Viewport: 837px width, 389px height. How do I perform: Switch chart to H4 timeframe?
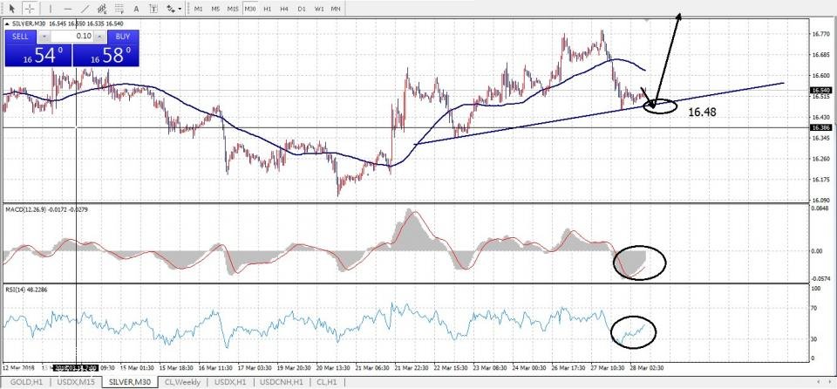(x=284, y=9)
